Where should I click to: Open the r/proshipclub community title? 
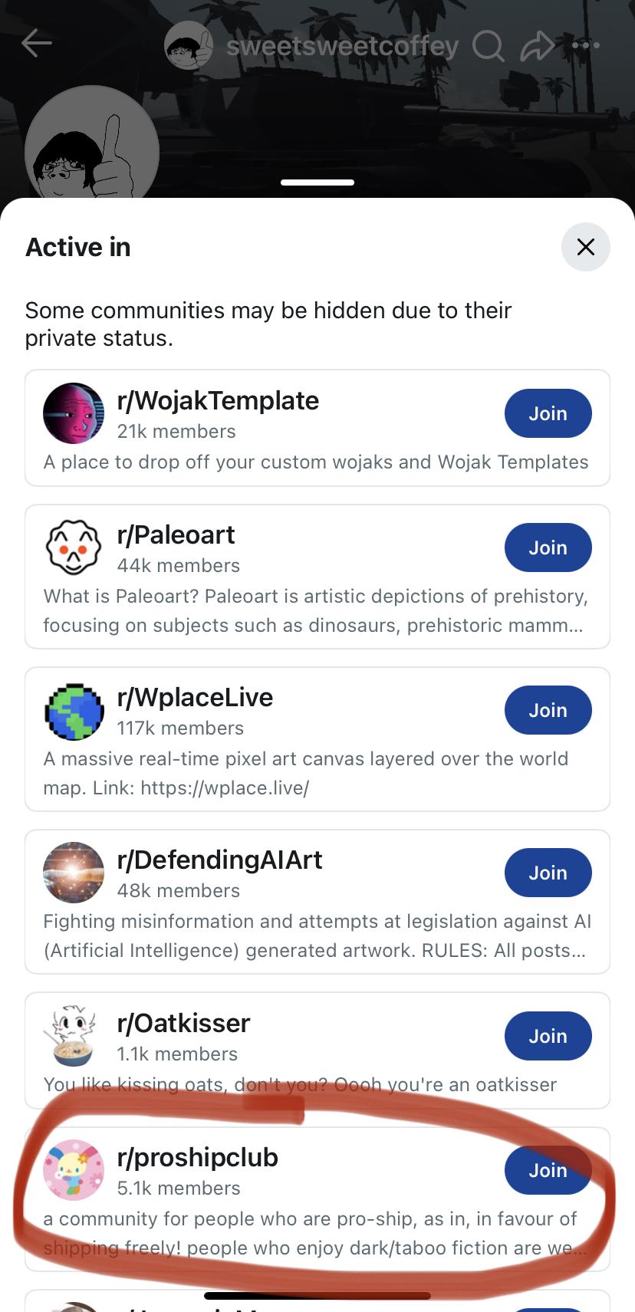point(197,1157)
